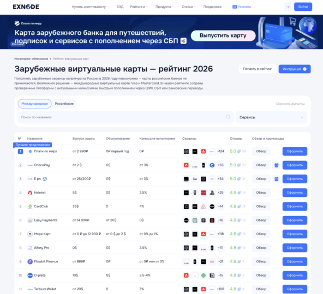Select the Международные filter toggle
Screen dimensions: 323x294
(34, 104)
